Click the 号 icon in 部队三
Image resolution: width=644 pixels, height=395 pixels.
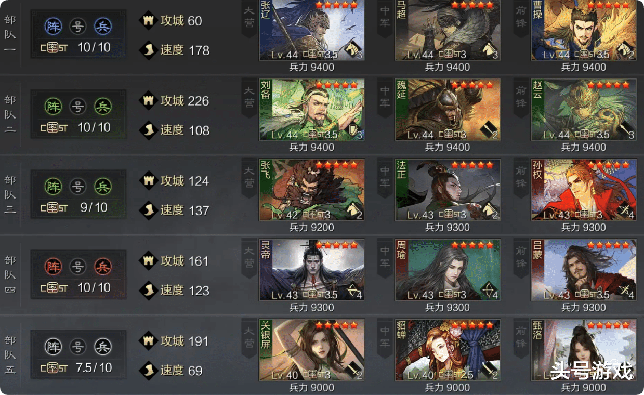(x=78, y=187)
